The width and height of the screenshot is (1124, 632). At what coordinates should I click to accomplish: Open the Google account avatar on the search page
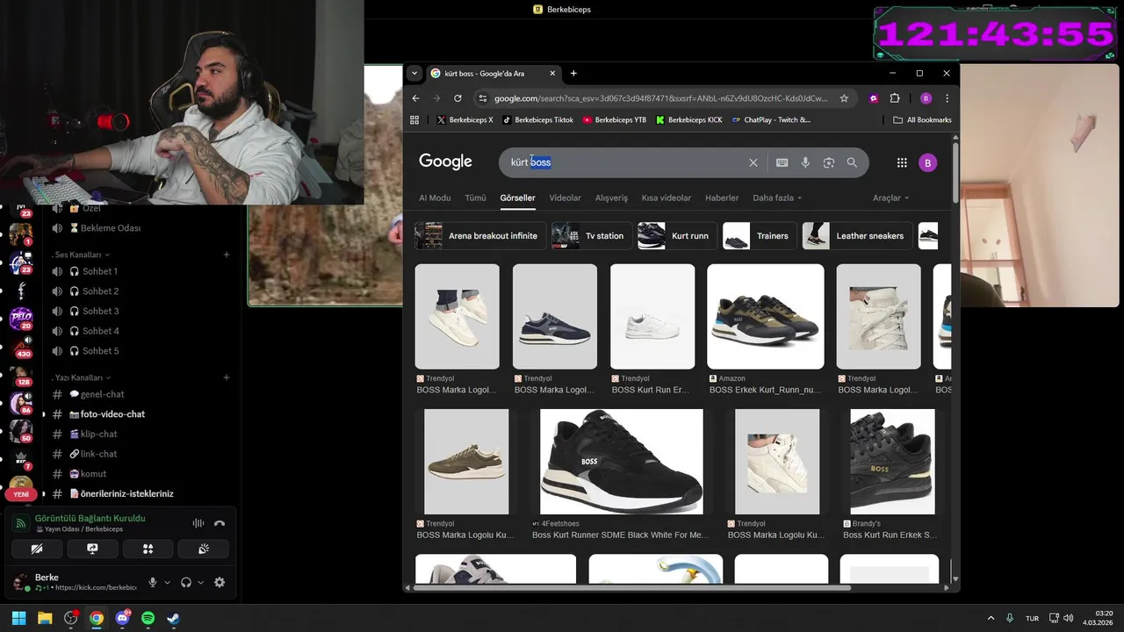tap(927, 162)
